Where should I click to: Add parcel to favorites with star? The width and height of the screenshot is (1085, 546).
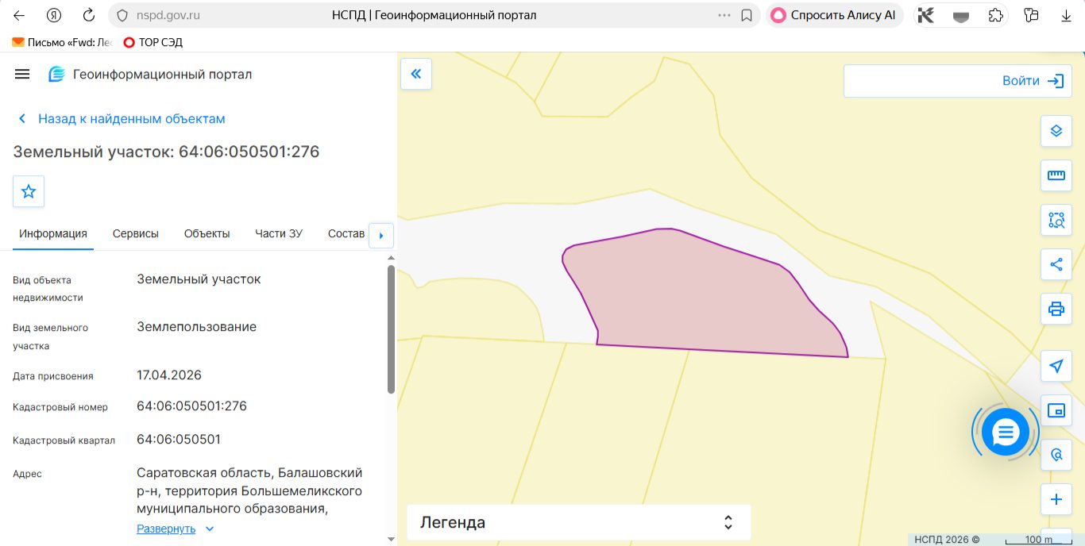click(29, 191)
